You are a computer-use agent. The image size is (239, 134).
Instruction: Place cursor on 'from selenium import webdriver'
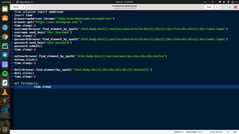(x=39, y=12)
